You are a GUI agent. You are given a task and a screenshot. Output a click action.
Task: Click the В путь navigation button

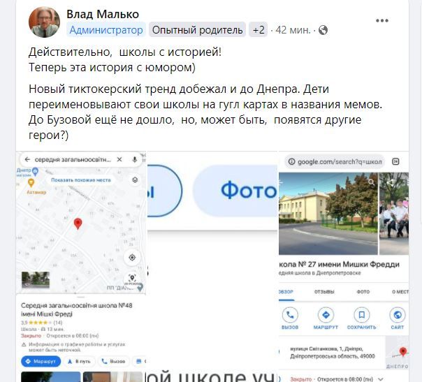coord(78,361)
